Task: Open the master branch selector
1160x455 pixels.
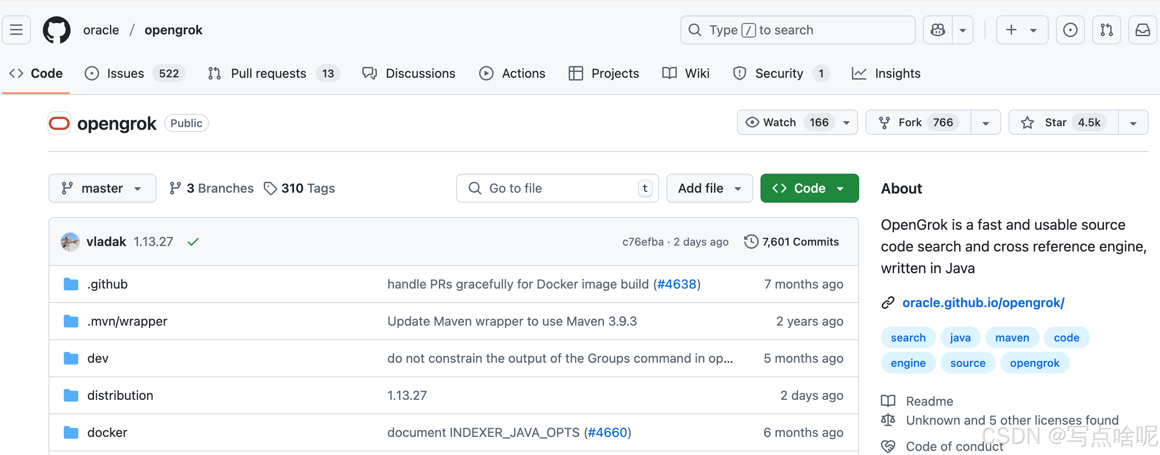Action: coord(102,188)
